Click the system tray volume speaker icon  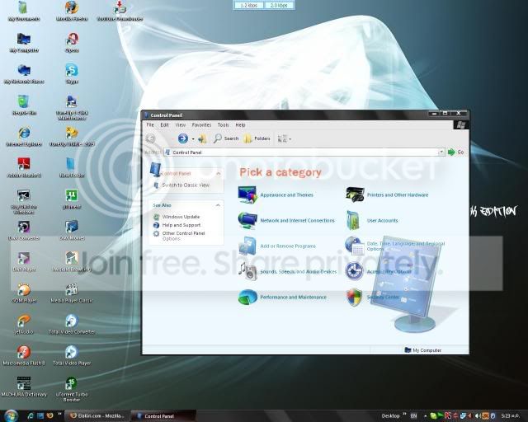(478, 416)
